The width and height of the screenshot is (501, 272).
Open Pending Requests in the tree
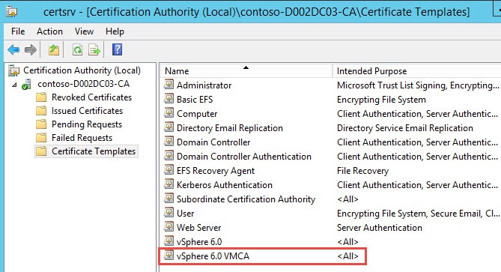tap(87, 124)
